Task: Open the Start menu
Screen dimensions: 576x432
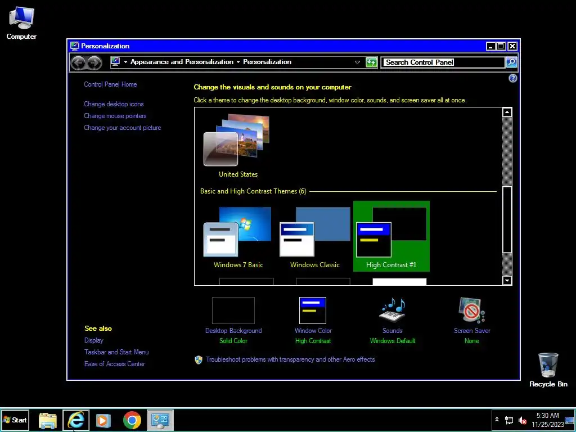Action: 15,420
